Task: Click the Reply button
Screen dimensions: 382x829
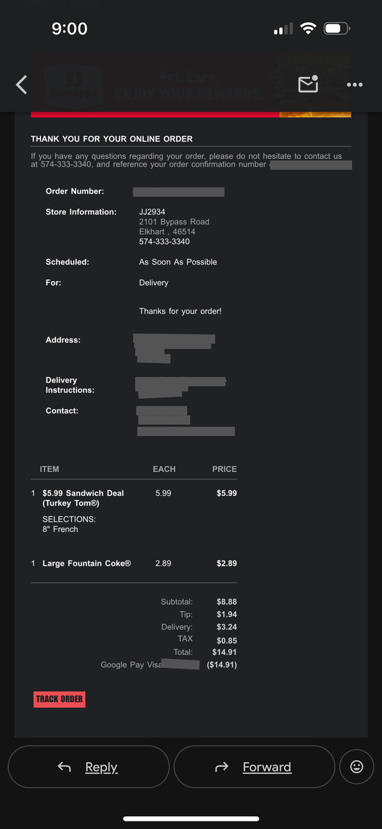Action: pyautogui.click(x=88, y=767)
